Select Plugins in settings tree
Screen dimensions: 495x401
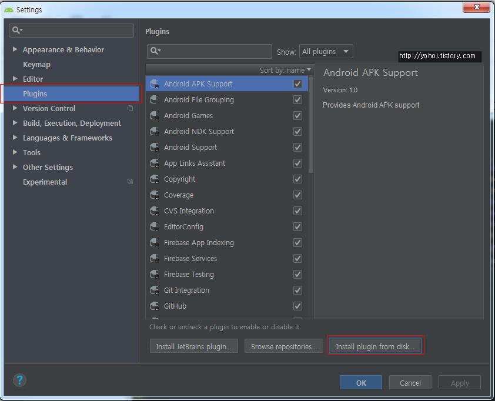(x=71, y=93)
